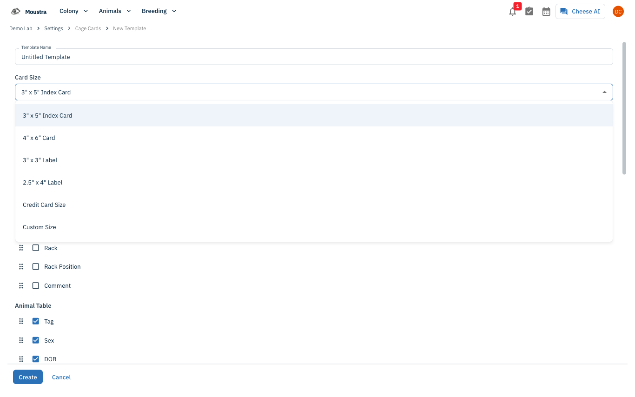Image resolution: width=635 pixels, height=397 pixels.
Task: Uncheck the Sex checkbox
Action: [36, 340]
